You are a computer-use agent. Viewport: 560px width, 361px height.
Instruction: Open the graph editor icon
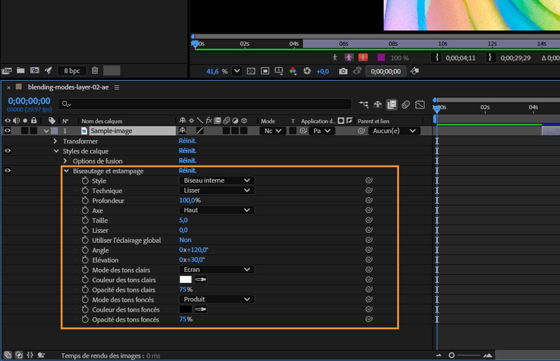pos(420,105)
